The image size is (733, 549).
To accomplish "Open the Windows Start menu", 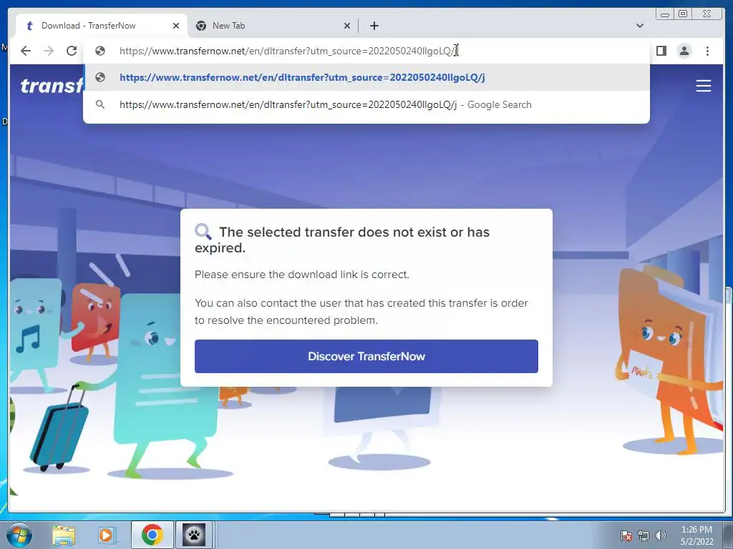I will pyautogui.click(x=19, y=535).
